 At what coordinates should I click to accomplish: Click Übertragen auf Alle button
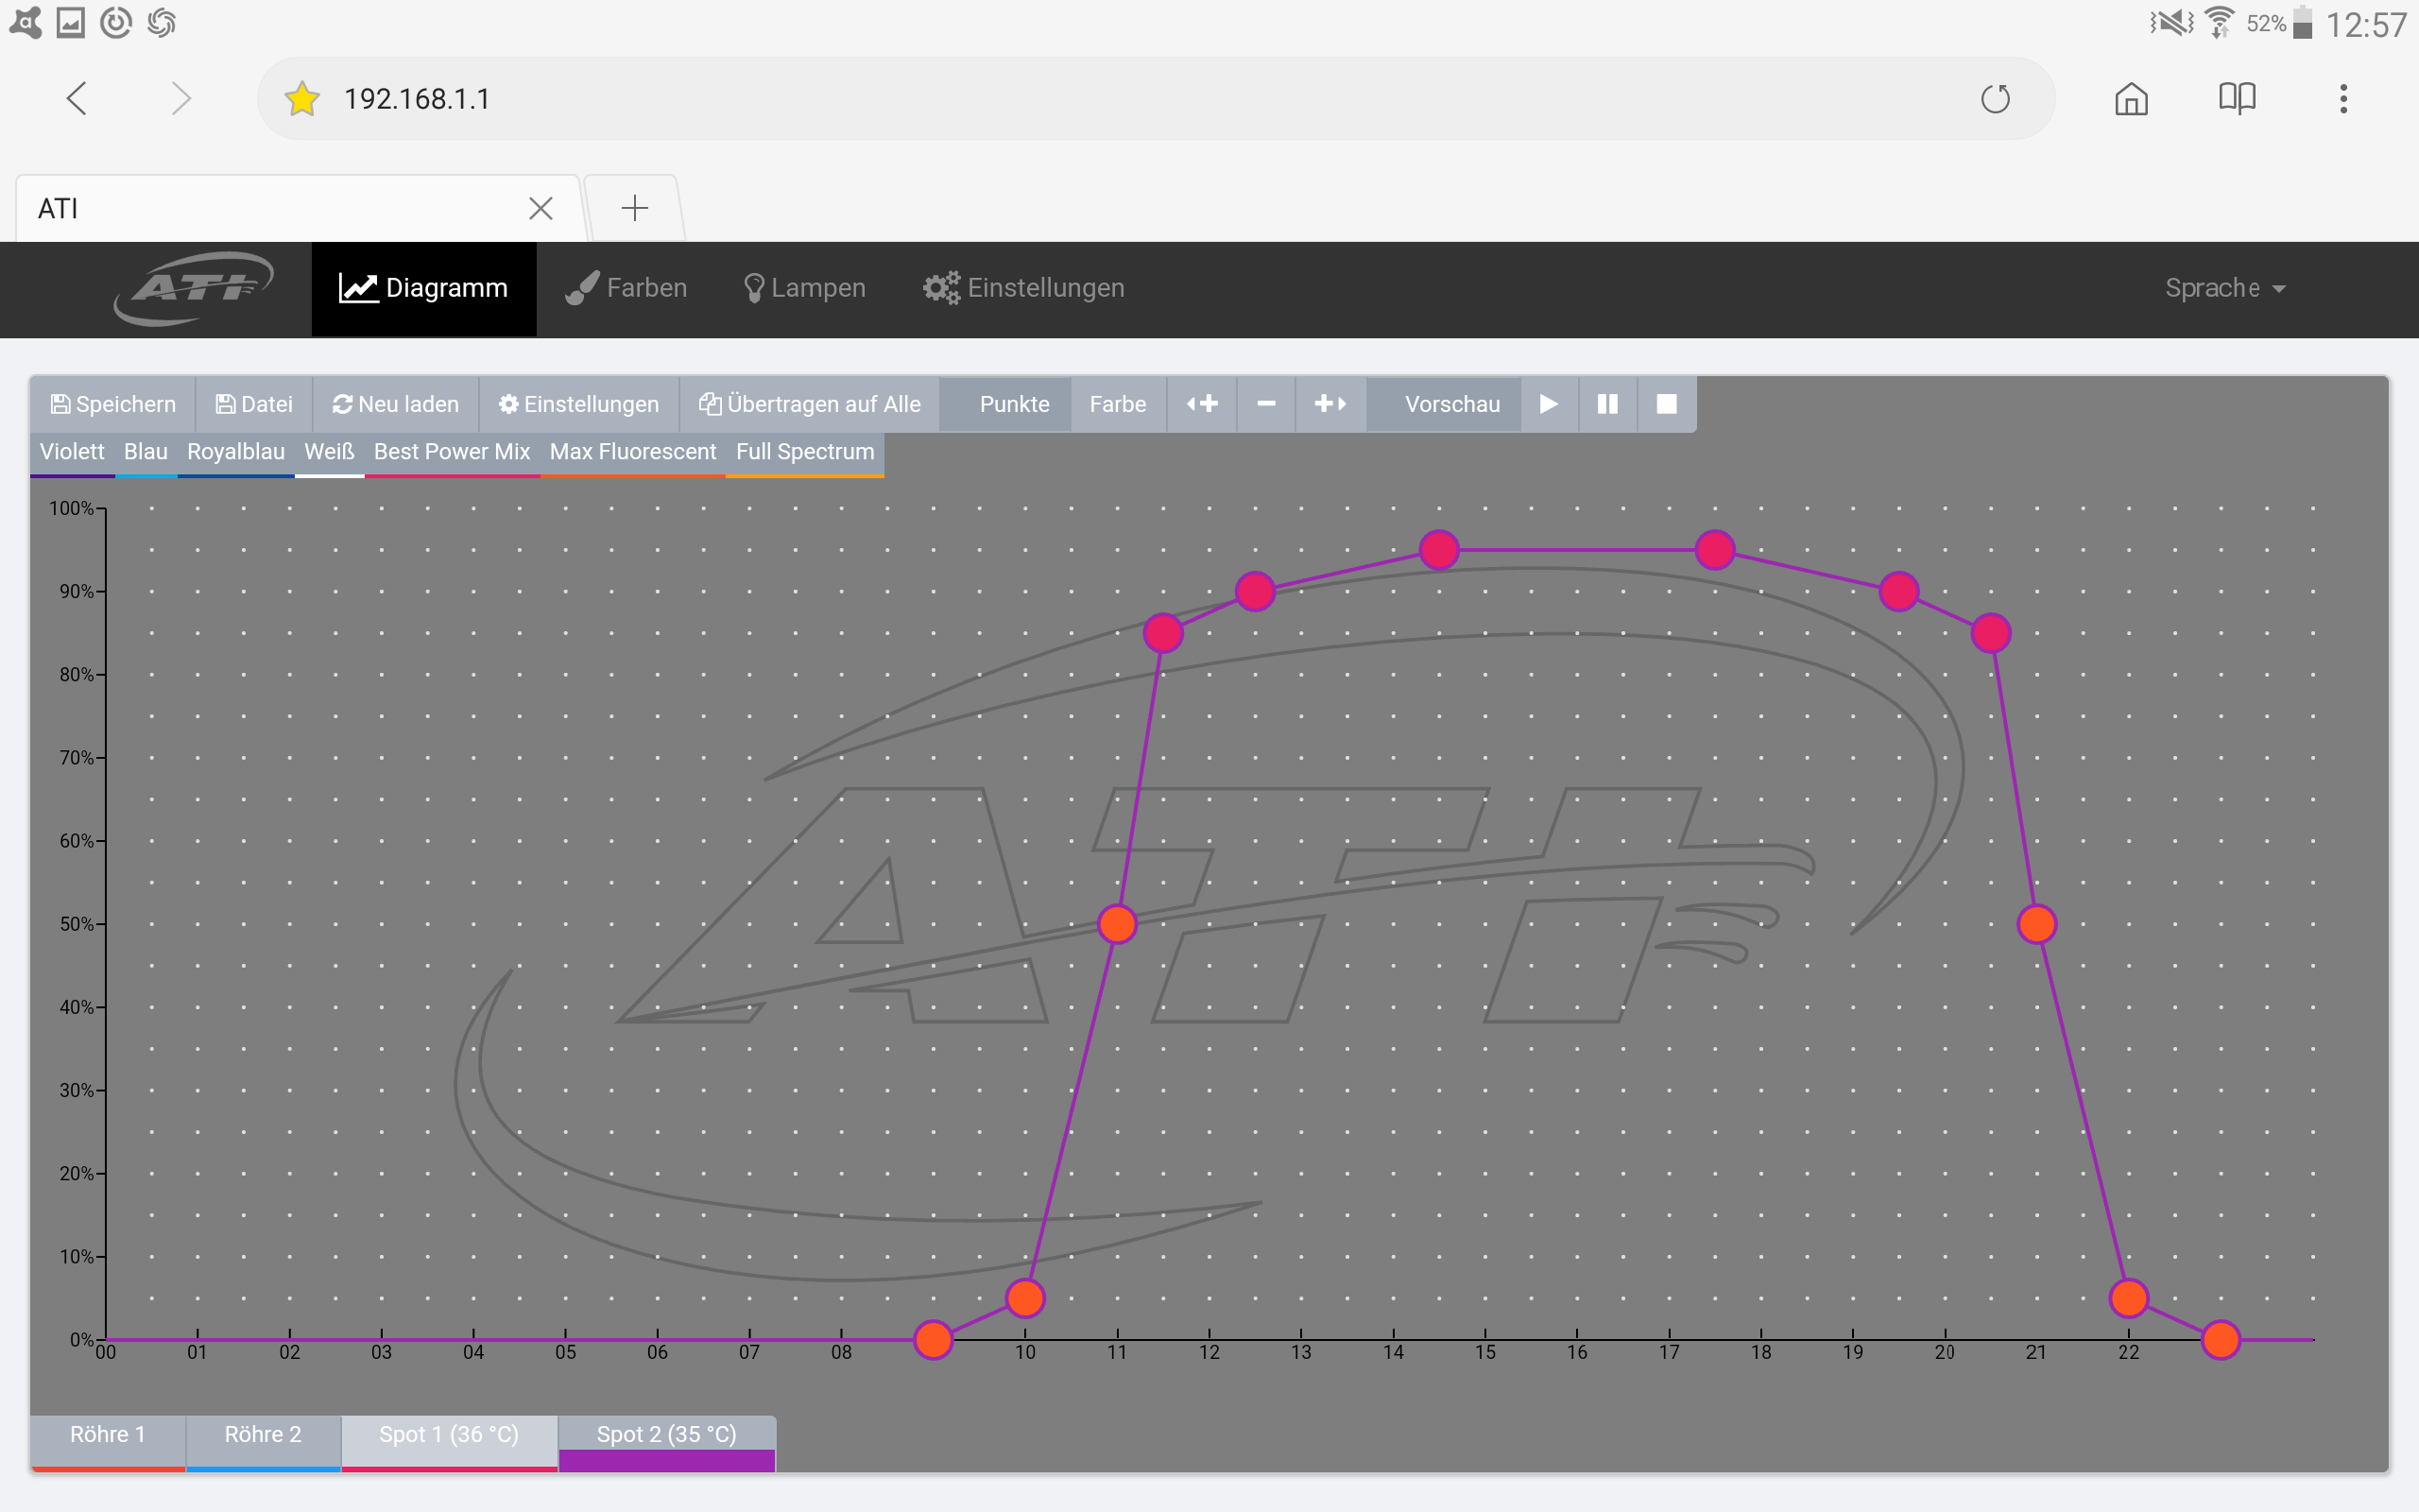click(x=810, y=404)
